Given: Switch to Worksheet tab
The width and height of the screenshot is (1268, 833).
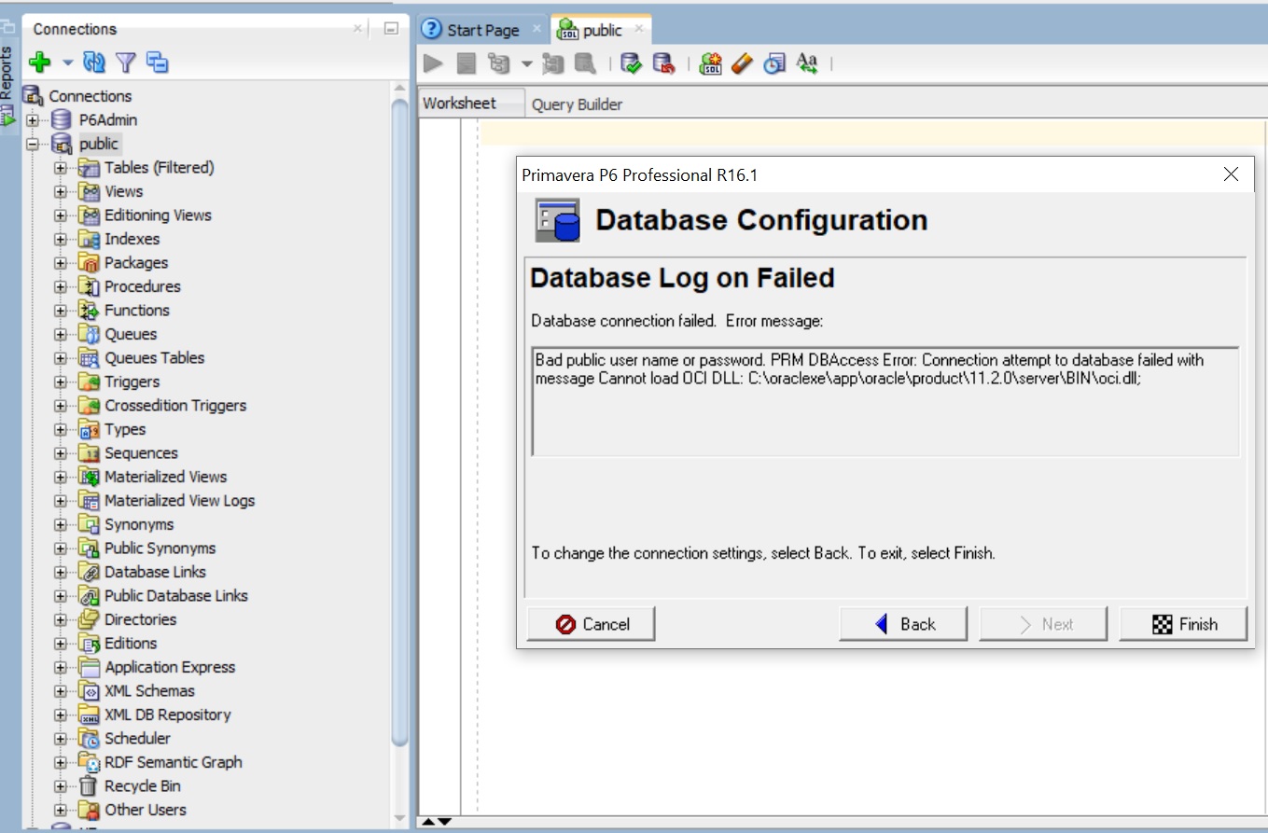Looking at the screenshot, I should coord(471,104).
